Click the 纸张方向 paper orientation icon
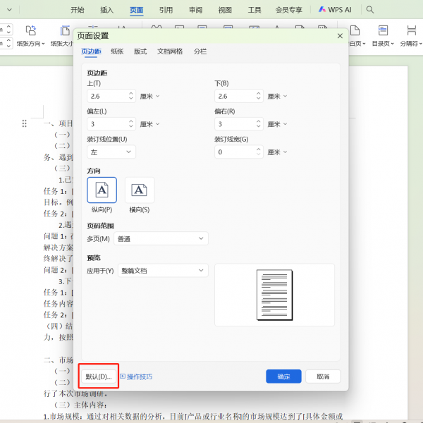Image resolution: width=423 pixels, height=423 pixels. click(31, 30)
